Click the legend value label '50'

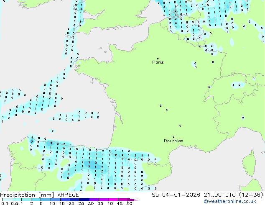[x=129, y=203]
